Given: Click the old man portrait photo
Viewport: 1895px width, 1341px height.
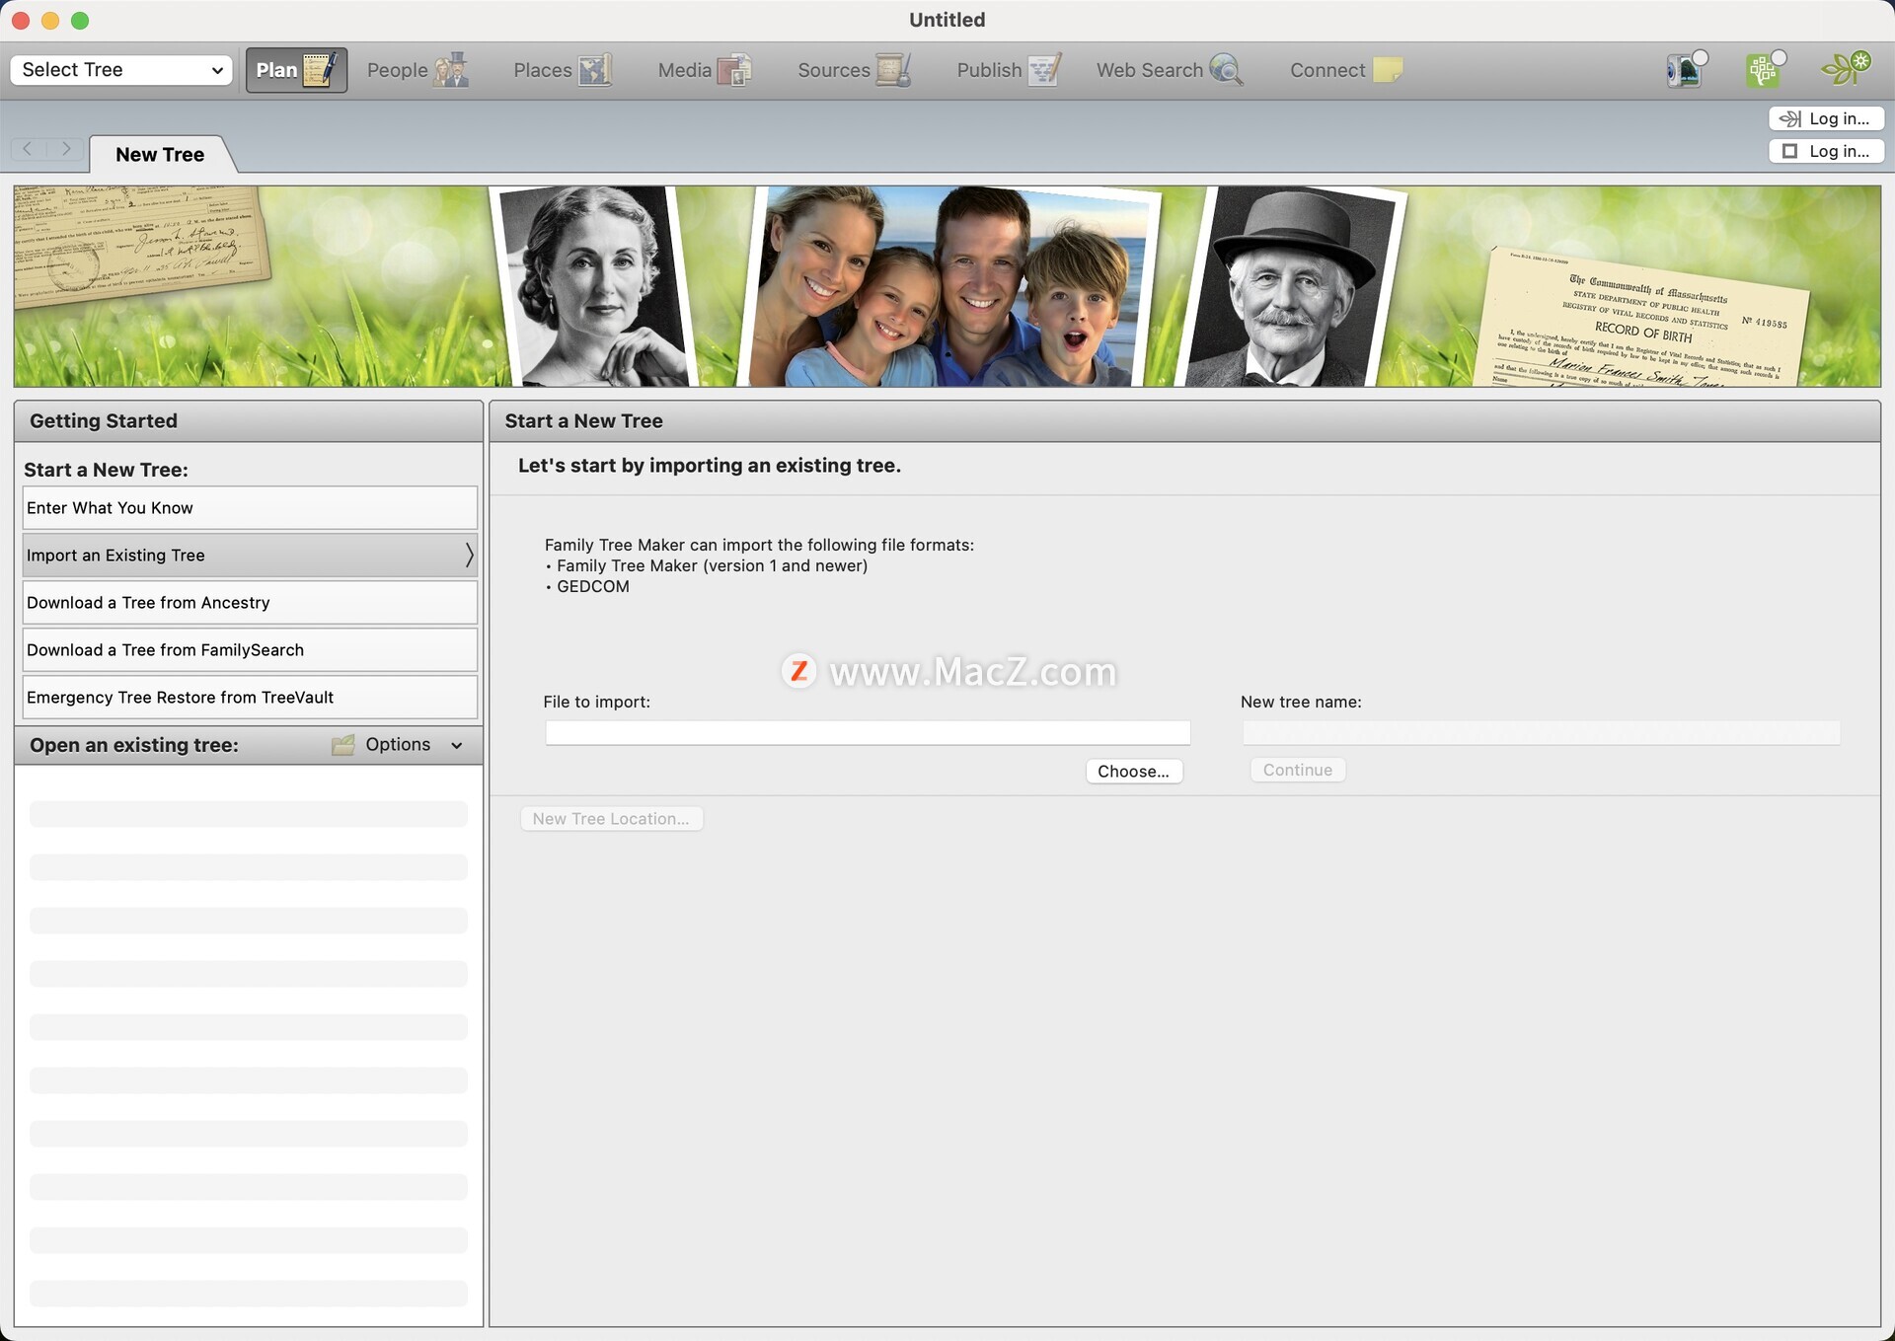Looking at the screenshot, I should [x=1293, y=286].
